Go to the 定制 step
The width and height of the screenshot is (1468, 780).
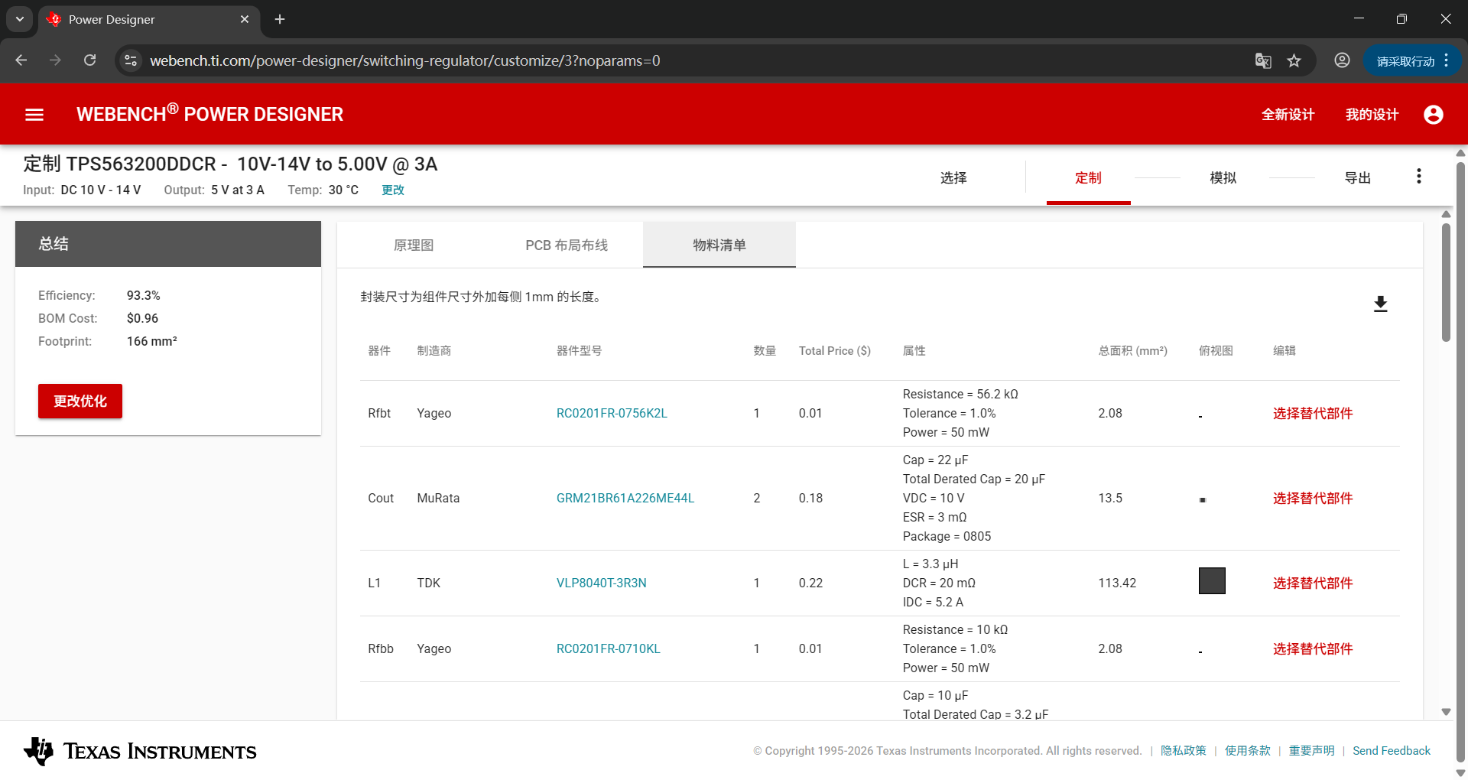pos(1088,177)
